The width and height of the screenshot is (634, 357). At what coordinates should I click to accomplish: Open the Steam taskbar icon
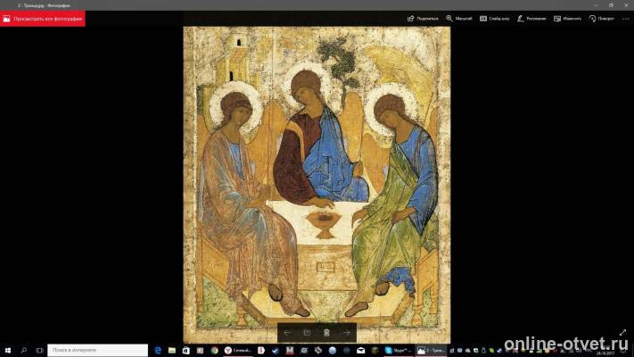pos(275,350)
